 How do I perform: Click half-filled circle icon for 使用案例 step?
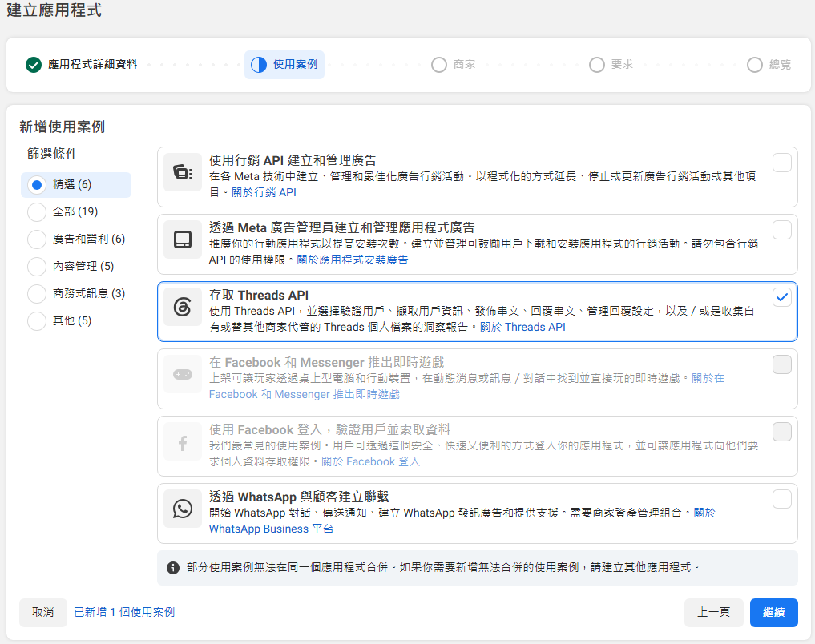coord(259,65)
